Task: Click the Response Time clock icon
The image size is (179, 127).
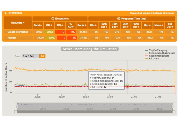Action: (119, 19)
